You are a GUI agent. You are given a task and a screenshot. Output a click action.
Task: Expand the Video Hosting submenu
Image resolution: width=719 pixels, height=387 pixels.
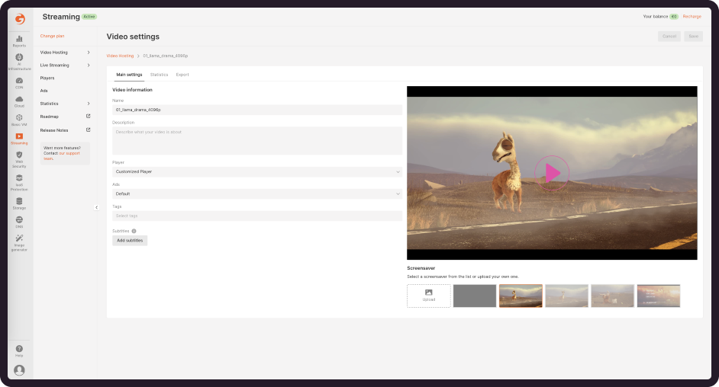pyautogui.click(x=89, y=53)
